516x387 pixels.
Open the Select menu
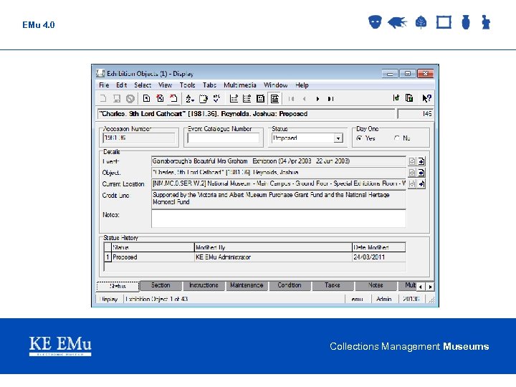pyautogui.click(x=143, y=85)
